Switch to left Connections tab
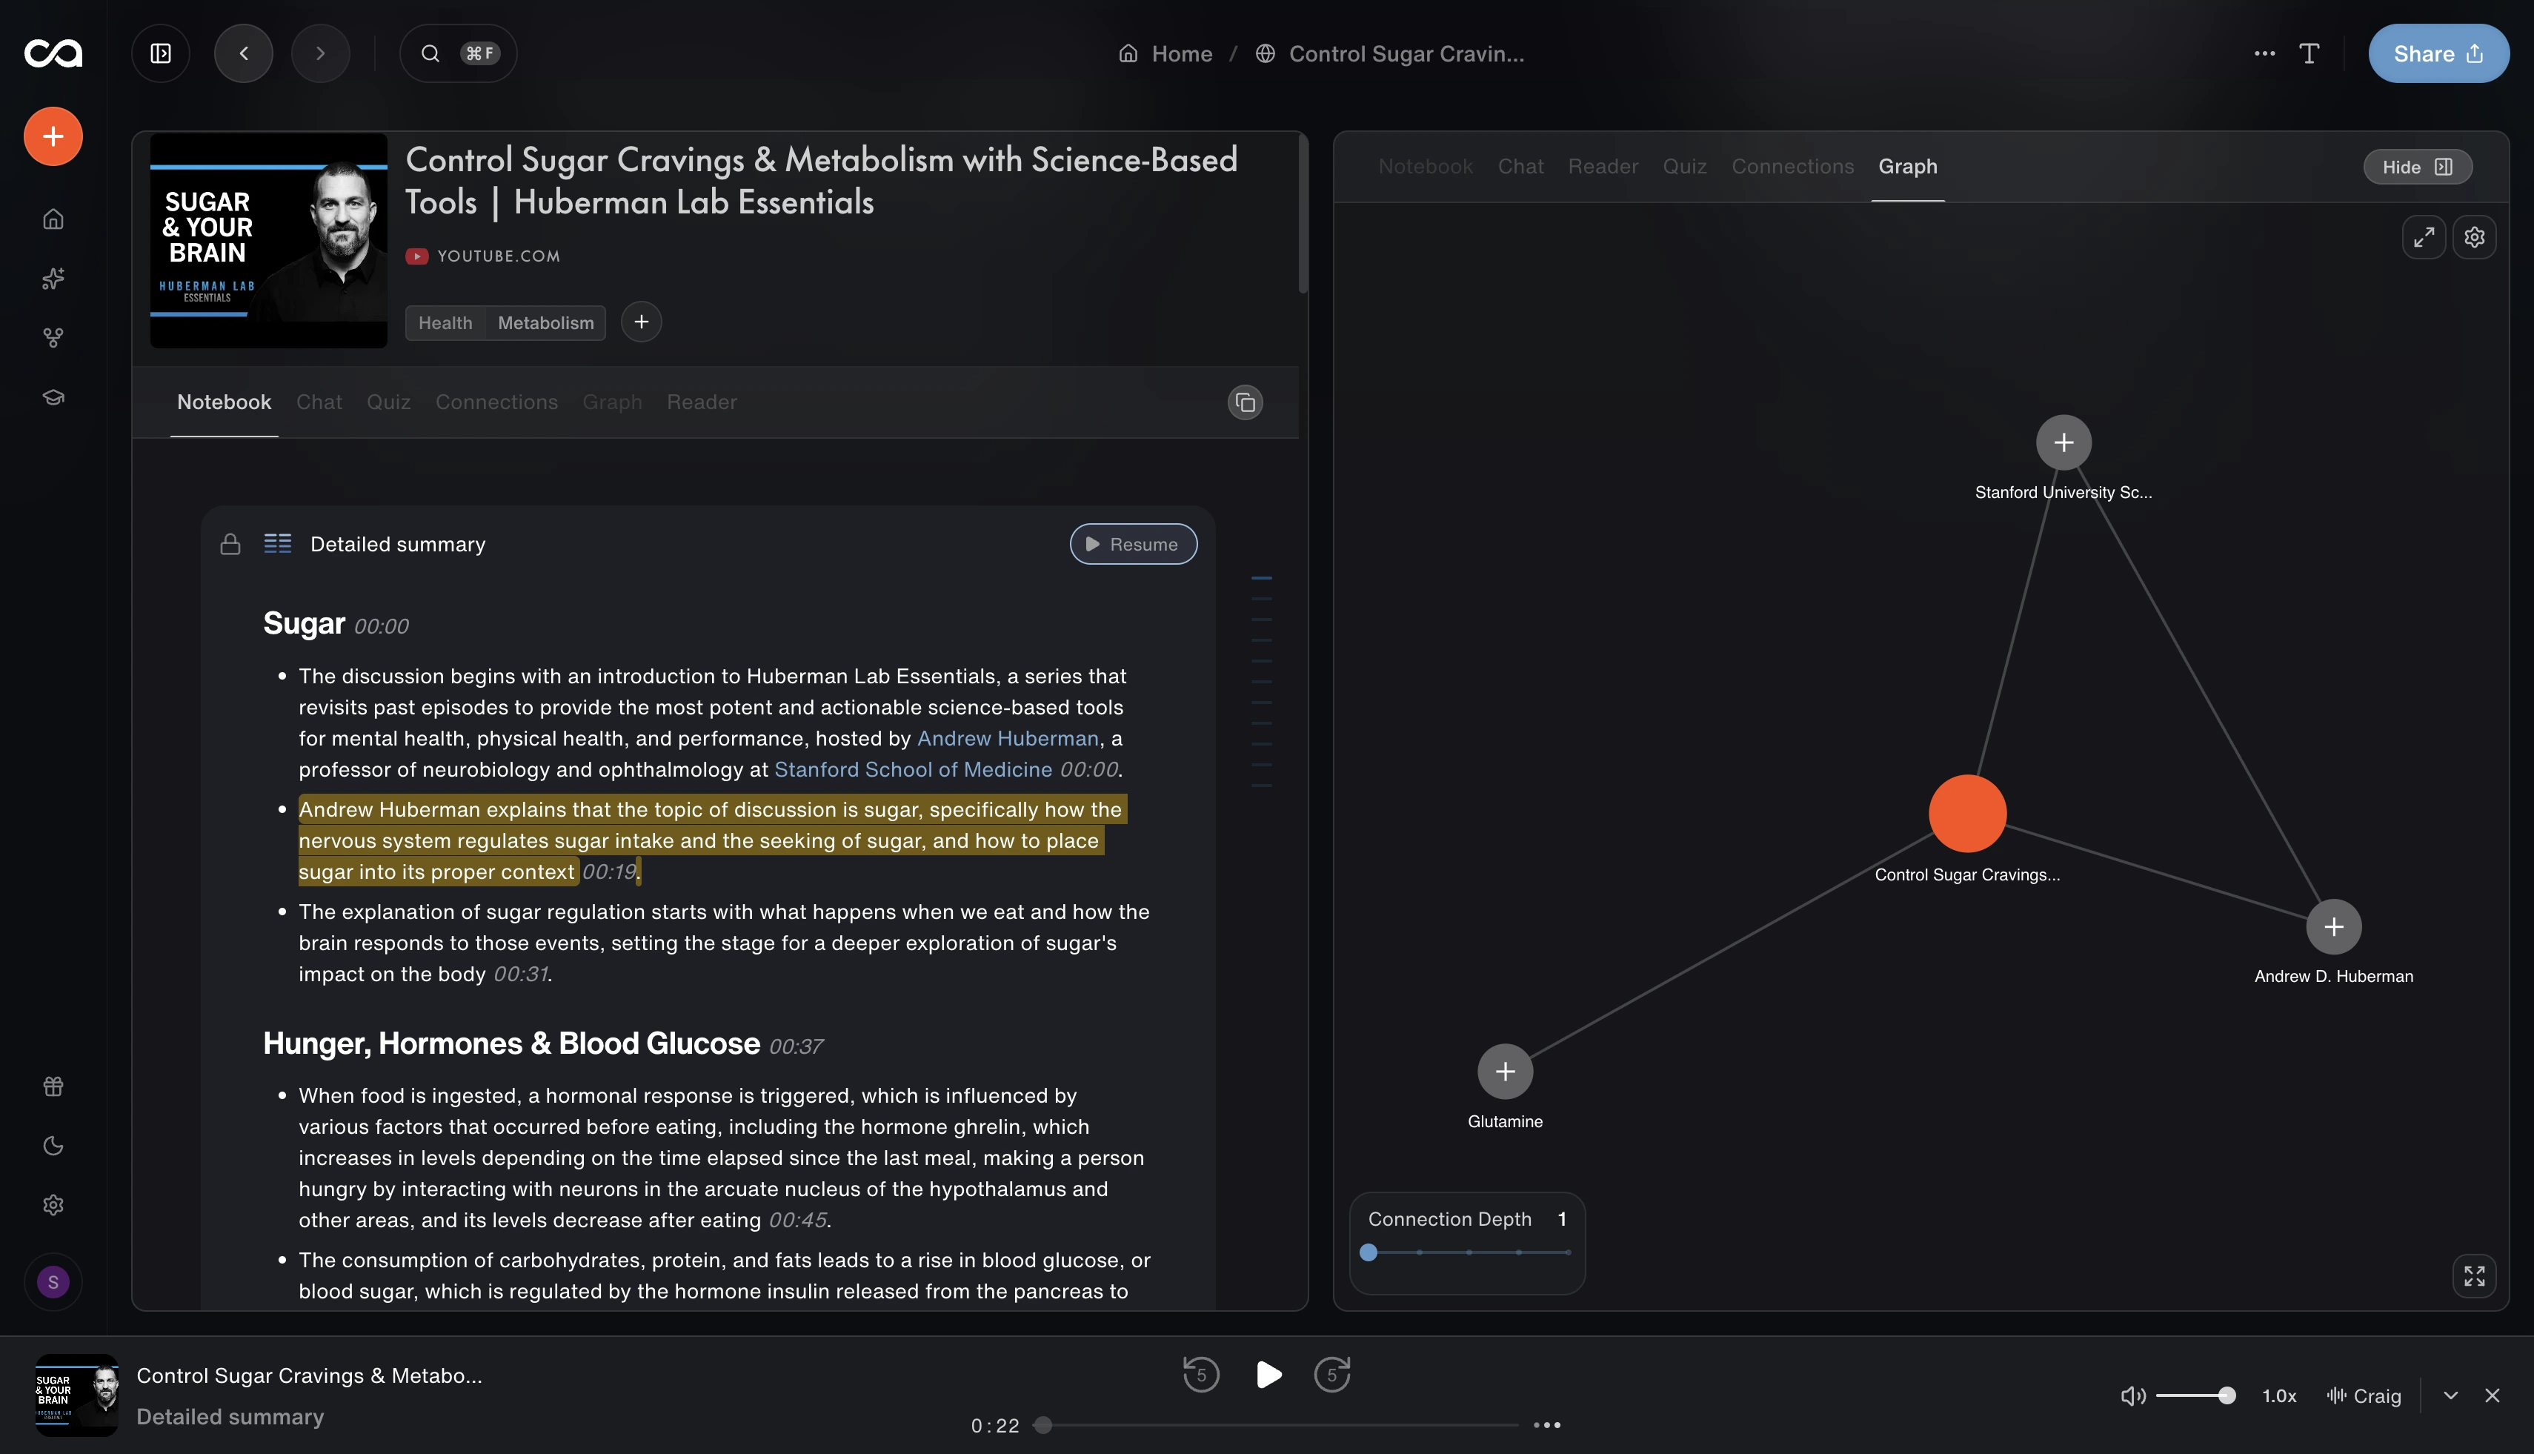This screenshot has width=2534, height=1454. [496, 402]
